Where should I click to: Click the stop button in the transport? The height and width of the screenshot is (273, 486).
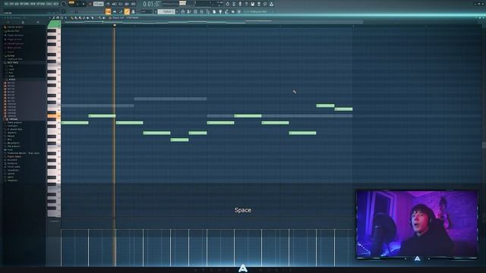[x=84, y=4]
